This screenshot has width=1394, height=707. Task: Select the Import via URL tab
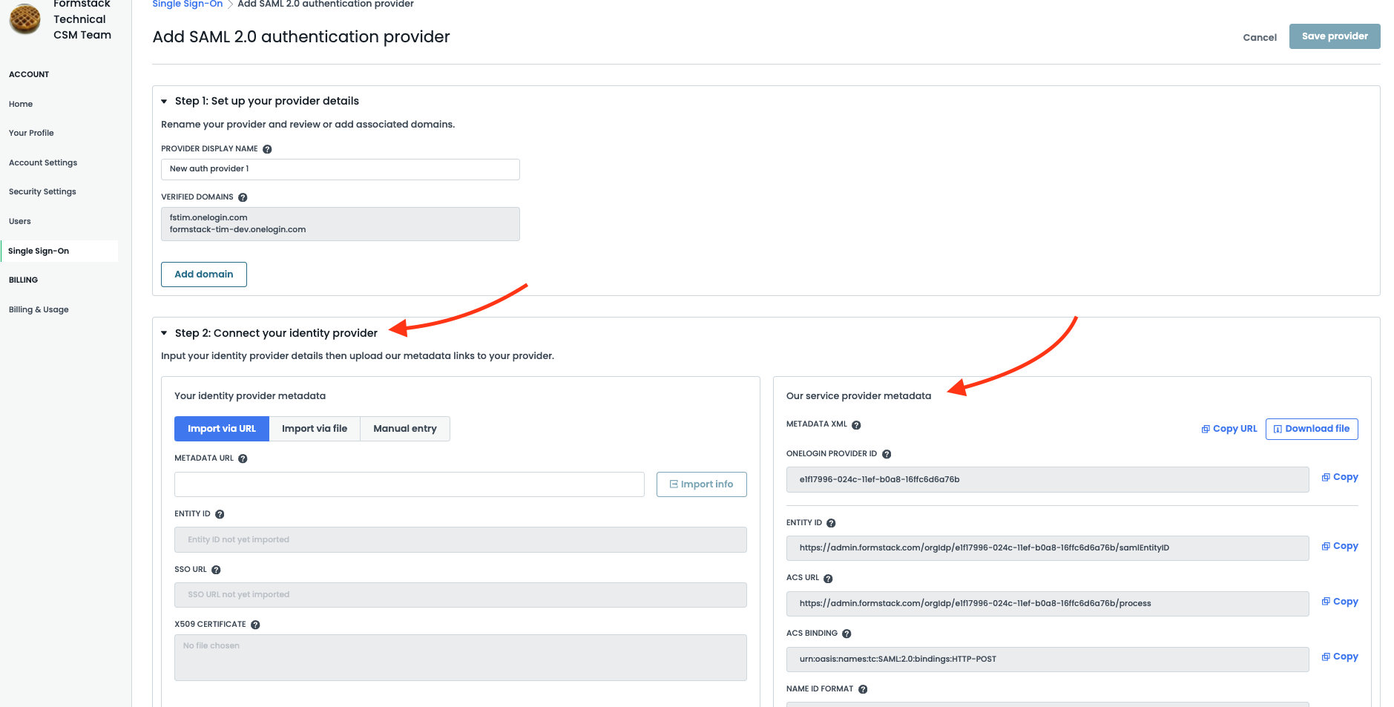tap(221, 429)
